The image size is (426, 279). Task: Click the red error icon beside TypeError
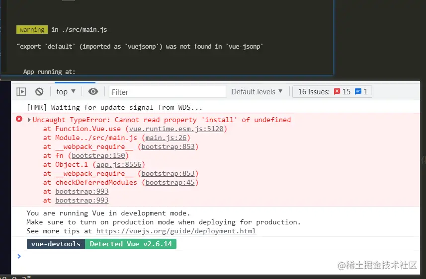click(19, 119)
